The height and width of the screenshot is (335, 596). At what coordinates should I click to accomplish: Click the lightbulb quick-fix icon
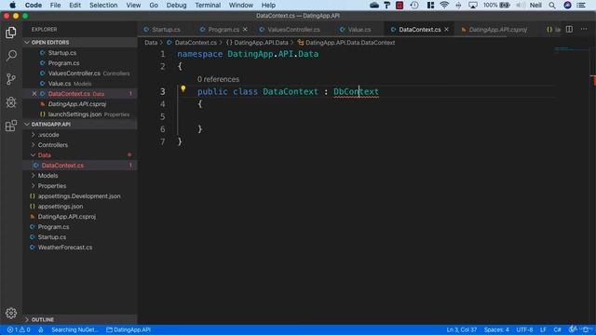[x=183, y=89]
